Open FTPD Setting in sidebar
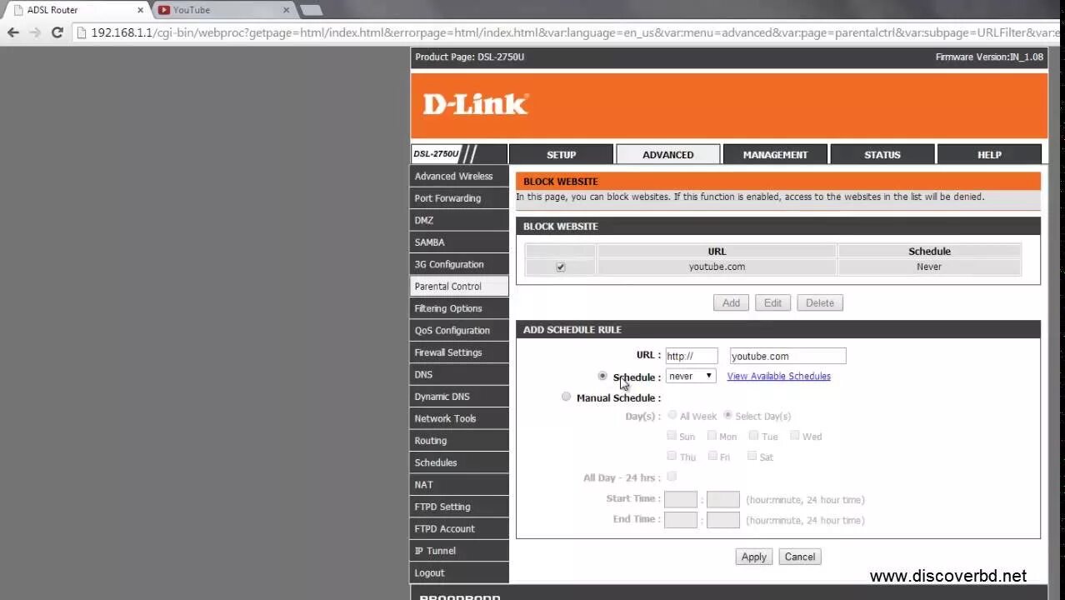The width and height of the screenshot is (1065, 600). click(459, 507)
